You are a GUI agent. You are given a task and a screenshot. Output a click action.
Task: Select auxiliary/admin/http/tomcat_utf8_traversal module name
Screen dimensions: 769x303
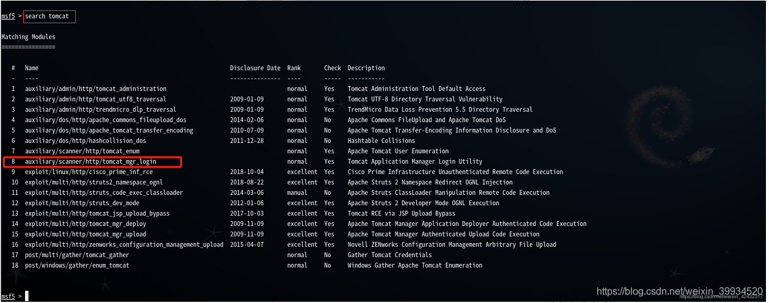[x=95, y=99]
